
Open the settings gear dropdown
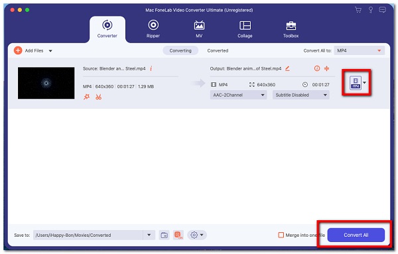pos(197,235)
